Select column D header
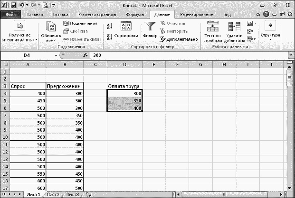 [124, 64]
